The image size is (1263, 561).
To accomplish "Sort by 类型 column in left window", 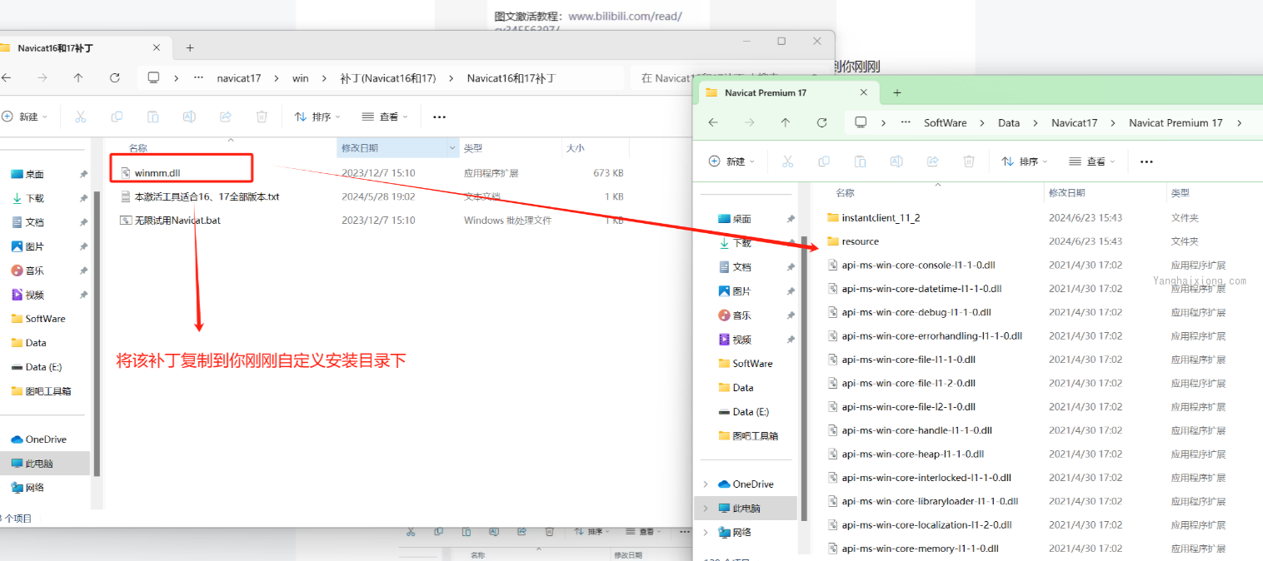I will pos(511,148).
